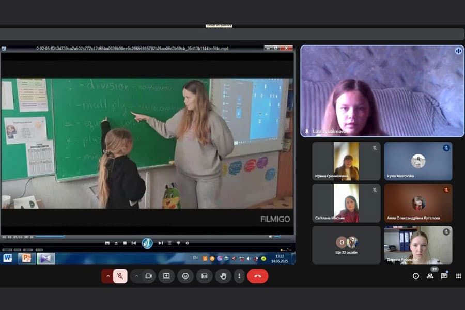Viewport: 465px width, 310px height.
Task: Open the media player taskbar icon
Action: (45, 258)
